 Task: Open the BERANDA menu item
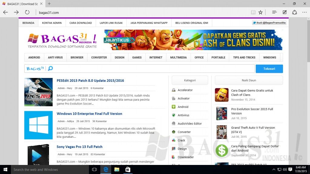coord(28,23)
